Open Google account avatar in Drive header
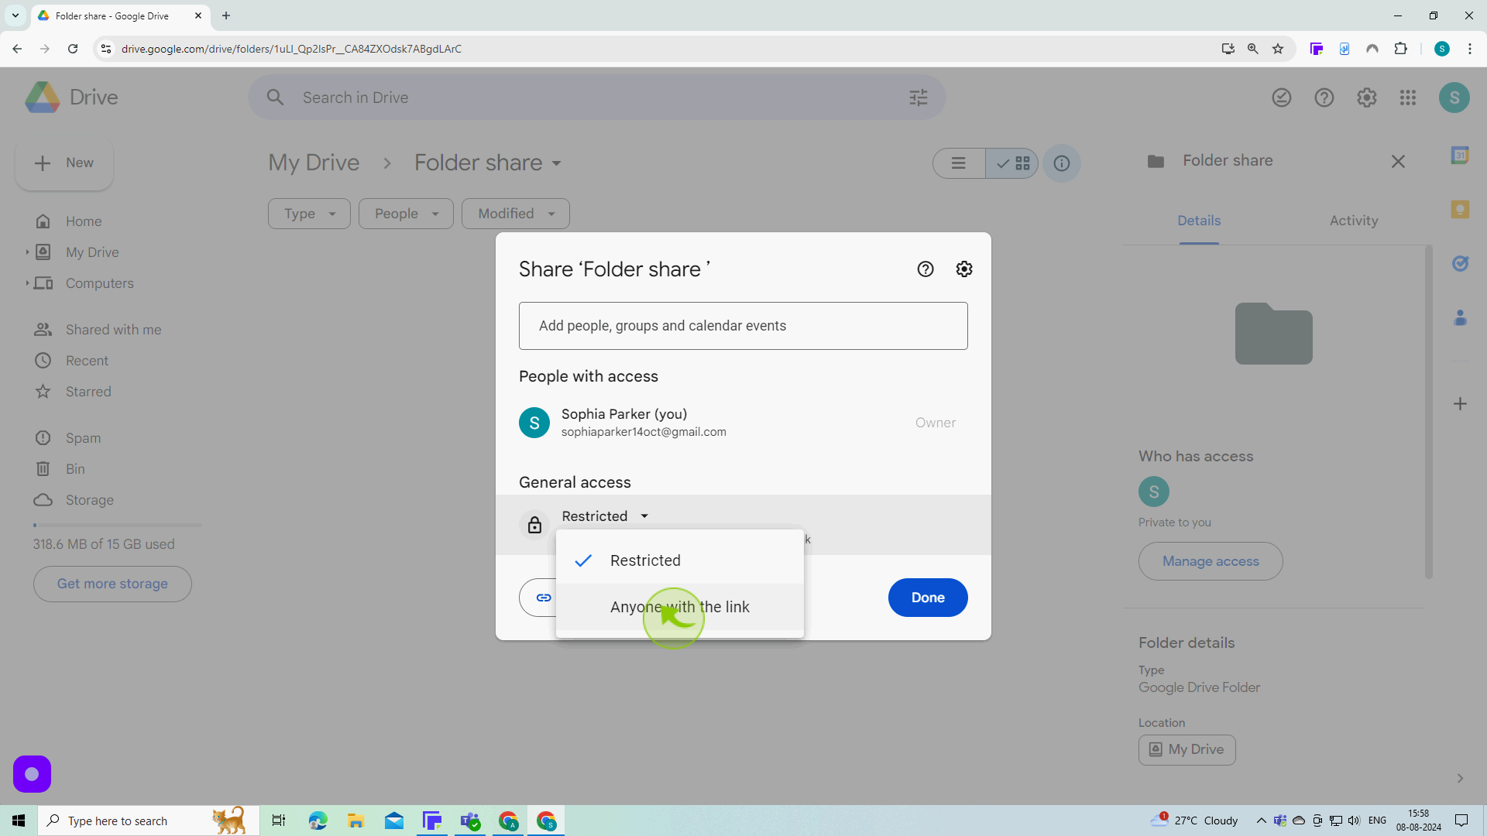Screen dimensions: 1487x836 [x=1454, y=98]
